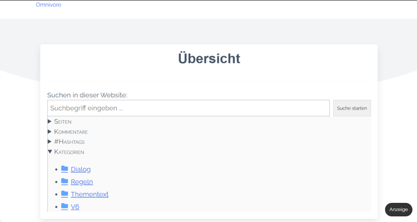
Task: Go to the Regeln category
Action: click(x=82, y=182)
